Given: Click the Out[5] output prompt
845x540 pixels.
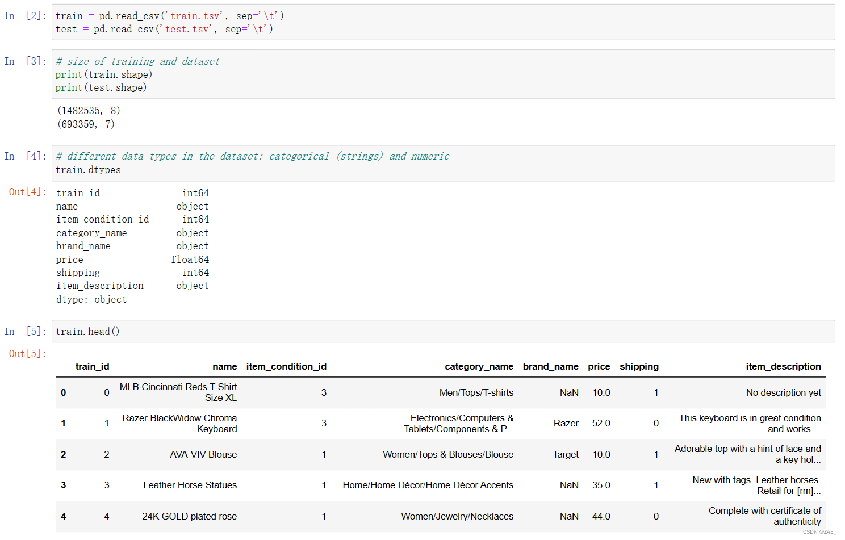Looking at the screenshot, I should [x=28, y=354].
